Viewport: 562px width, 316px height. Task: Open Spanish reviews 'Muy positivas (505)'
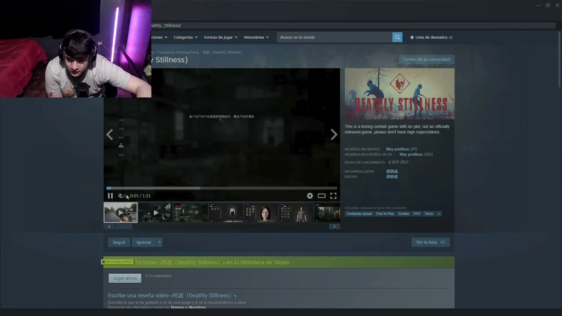[x=416, y=154]
